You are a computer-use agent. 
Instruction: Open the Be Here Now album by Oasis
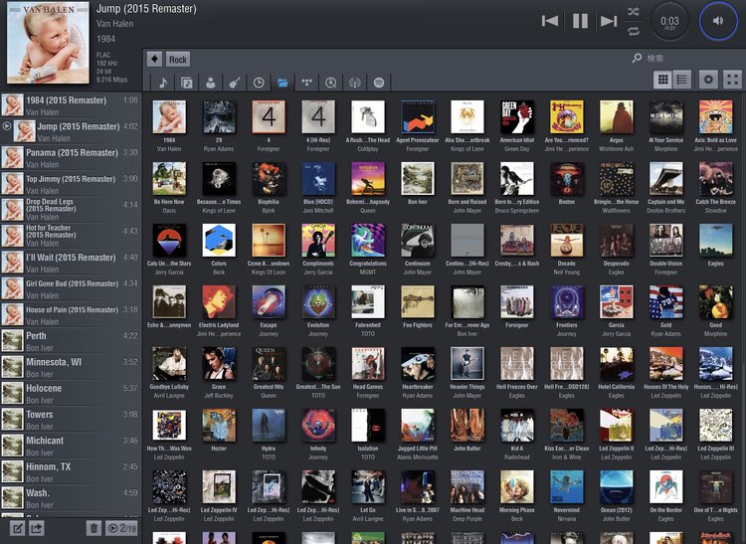(169, 179)
